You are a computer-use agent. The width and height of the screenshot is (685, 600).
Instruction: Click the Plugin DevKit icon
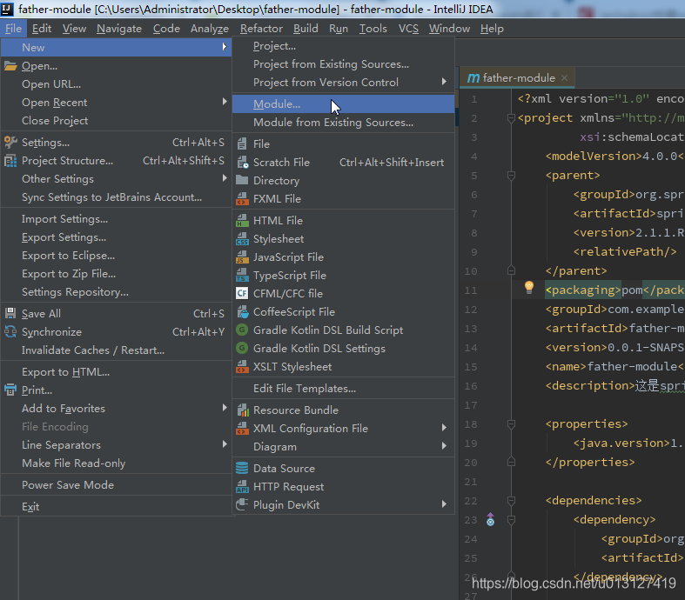[x=242, y=504]
